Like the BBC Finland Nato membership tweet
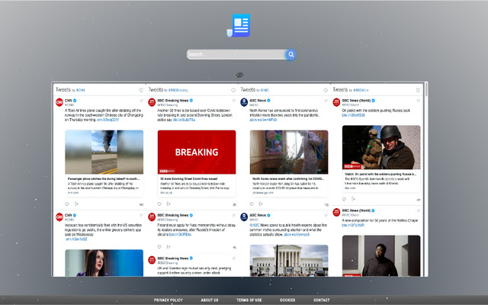The image size is (488, 305). click(x=159, y=247)
